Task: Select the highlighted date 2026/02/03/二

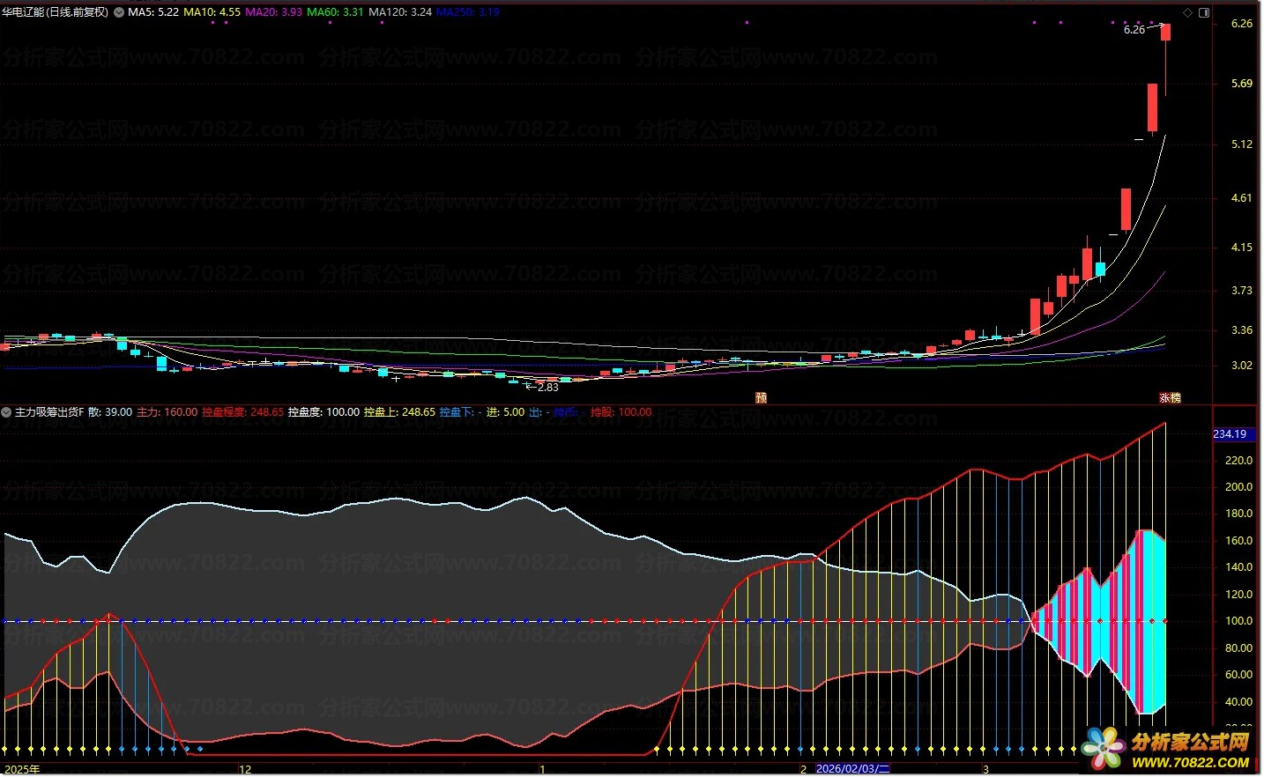Action: [x=853, y=769]
